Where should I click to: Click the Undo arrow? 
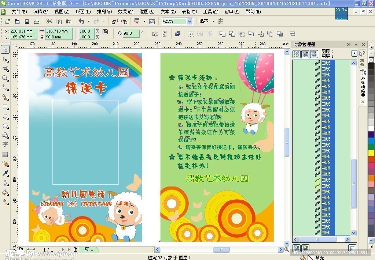coord(81,21)
